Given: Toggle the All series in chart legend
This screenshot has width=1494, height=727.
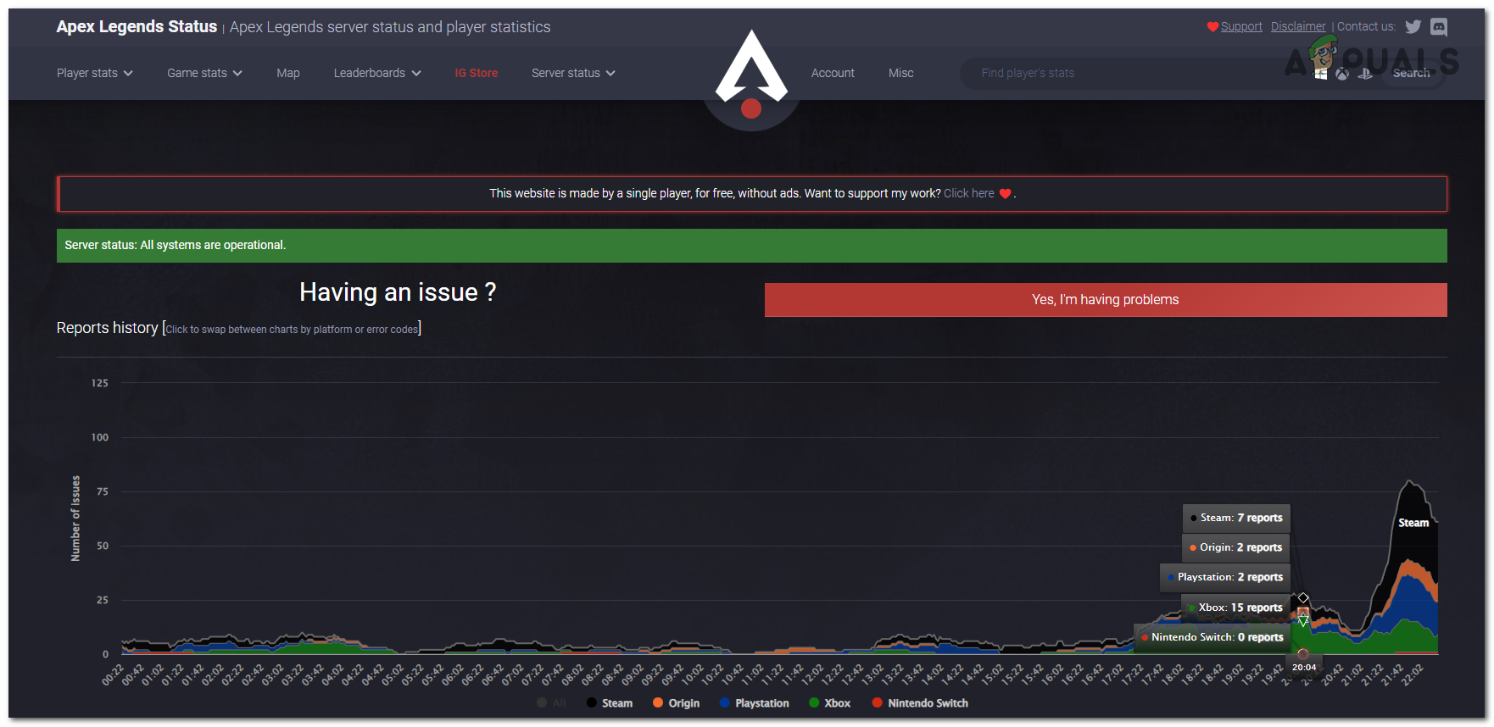Looking at the screenshot, I should point(551,703).
